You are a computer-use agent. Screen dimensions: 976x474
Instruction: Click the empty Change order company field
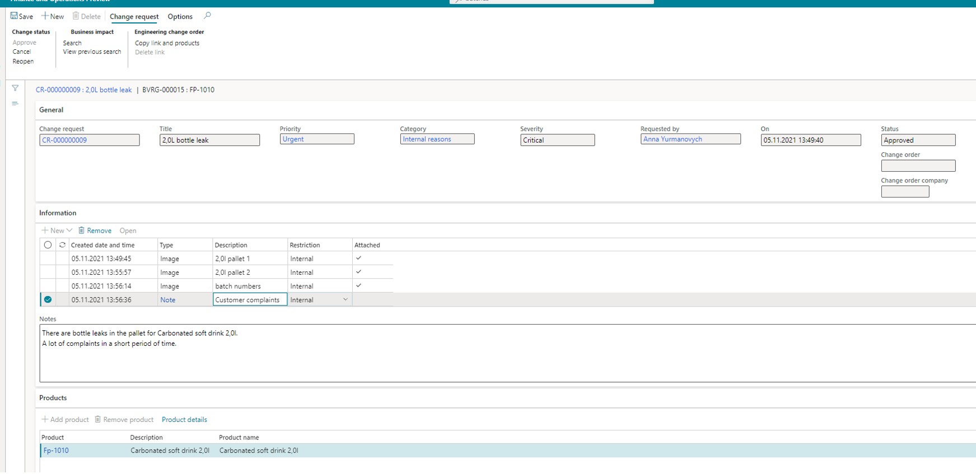coord(905,191)
